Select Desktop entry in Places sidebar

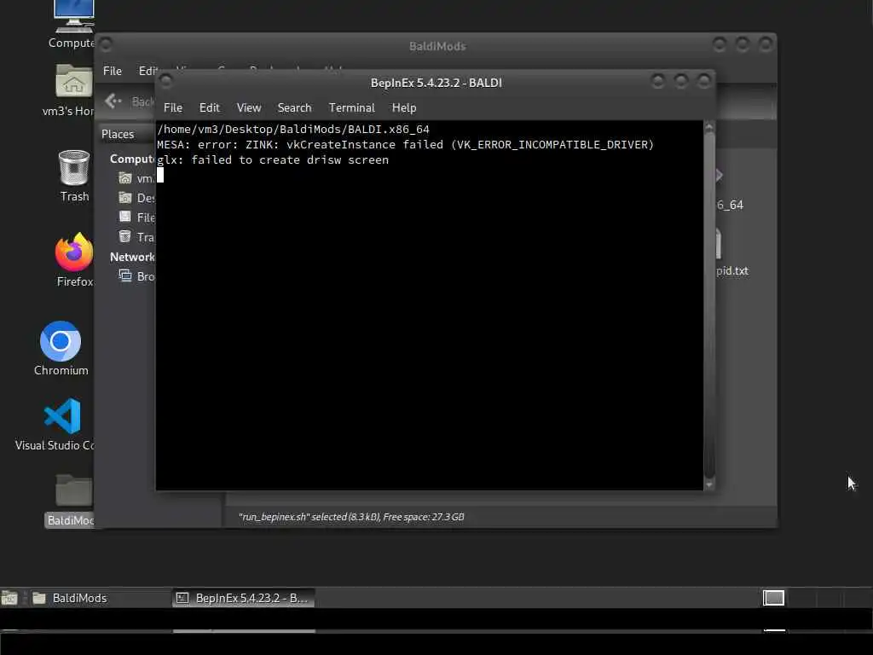coord(136,198)
